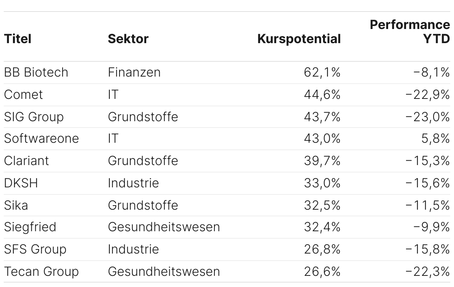Image resolution: width=454 pixels, height=287 pixels.
Task: Click on Comet in the title column
Action: coord(23,94)
